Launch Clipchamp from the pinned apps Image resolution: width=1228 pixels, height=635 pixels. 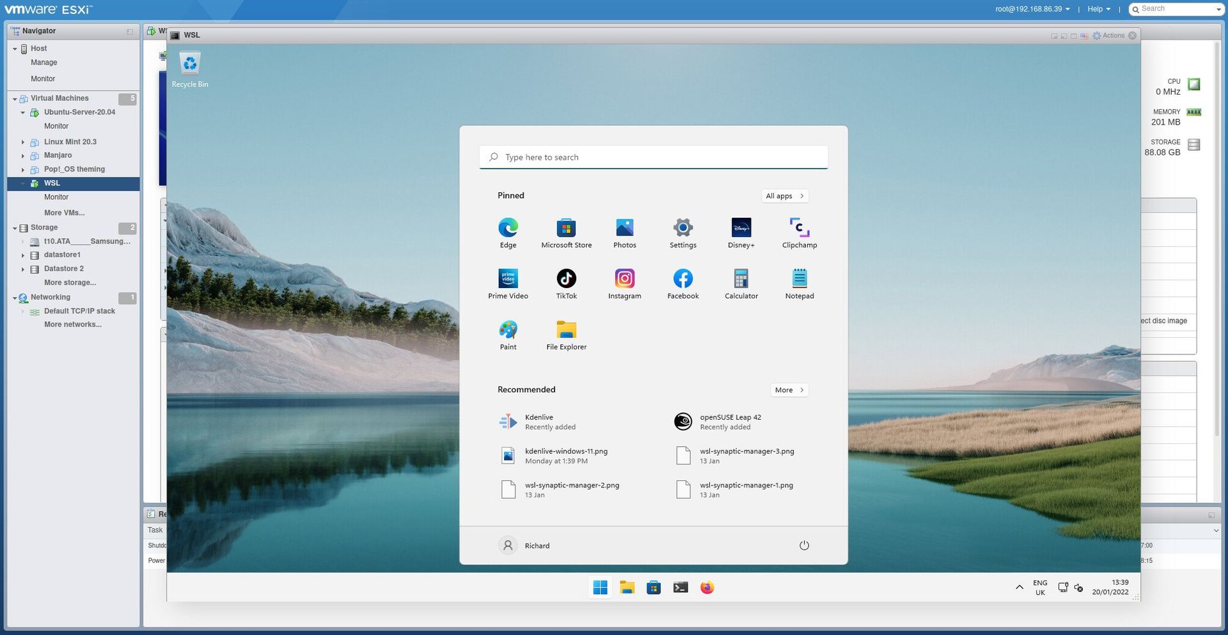click(799, 231)
